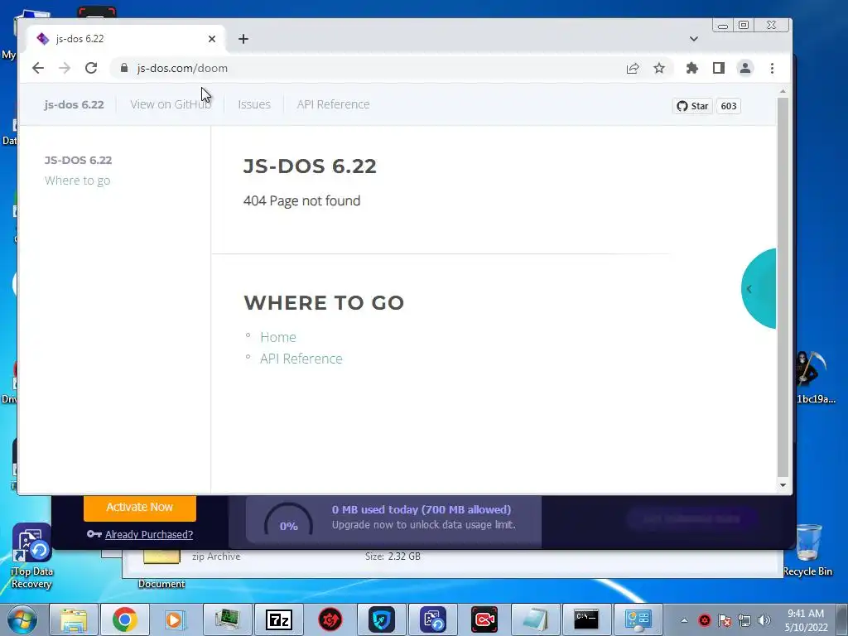Select the grim reaper desktop icon
The image size is (848, 636).
pyautogui.click(x=814, y=377)
